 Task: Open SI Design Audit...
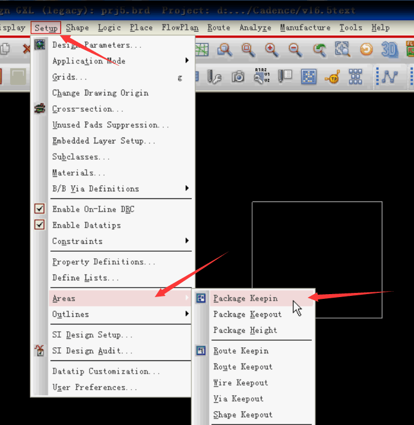(x=120, y=351)
